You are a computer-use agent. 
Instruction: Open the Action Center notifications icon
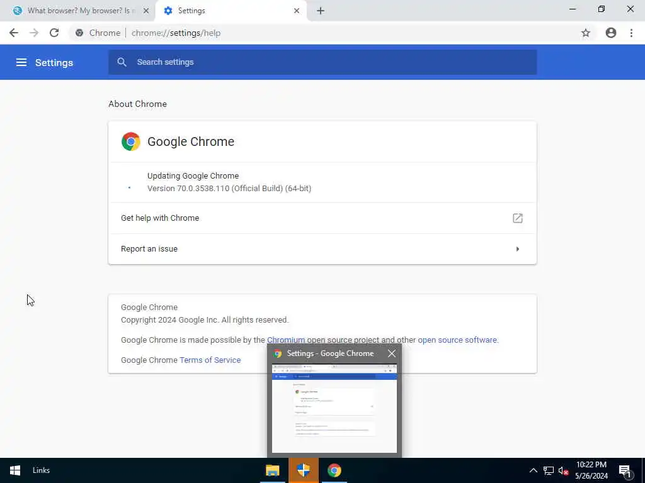pyautogui.click(x=625, y=470)
